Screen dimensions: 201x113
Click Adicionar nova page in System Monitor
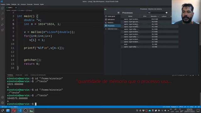click(112, 29)
